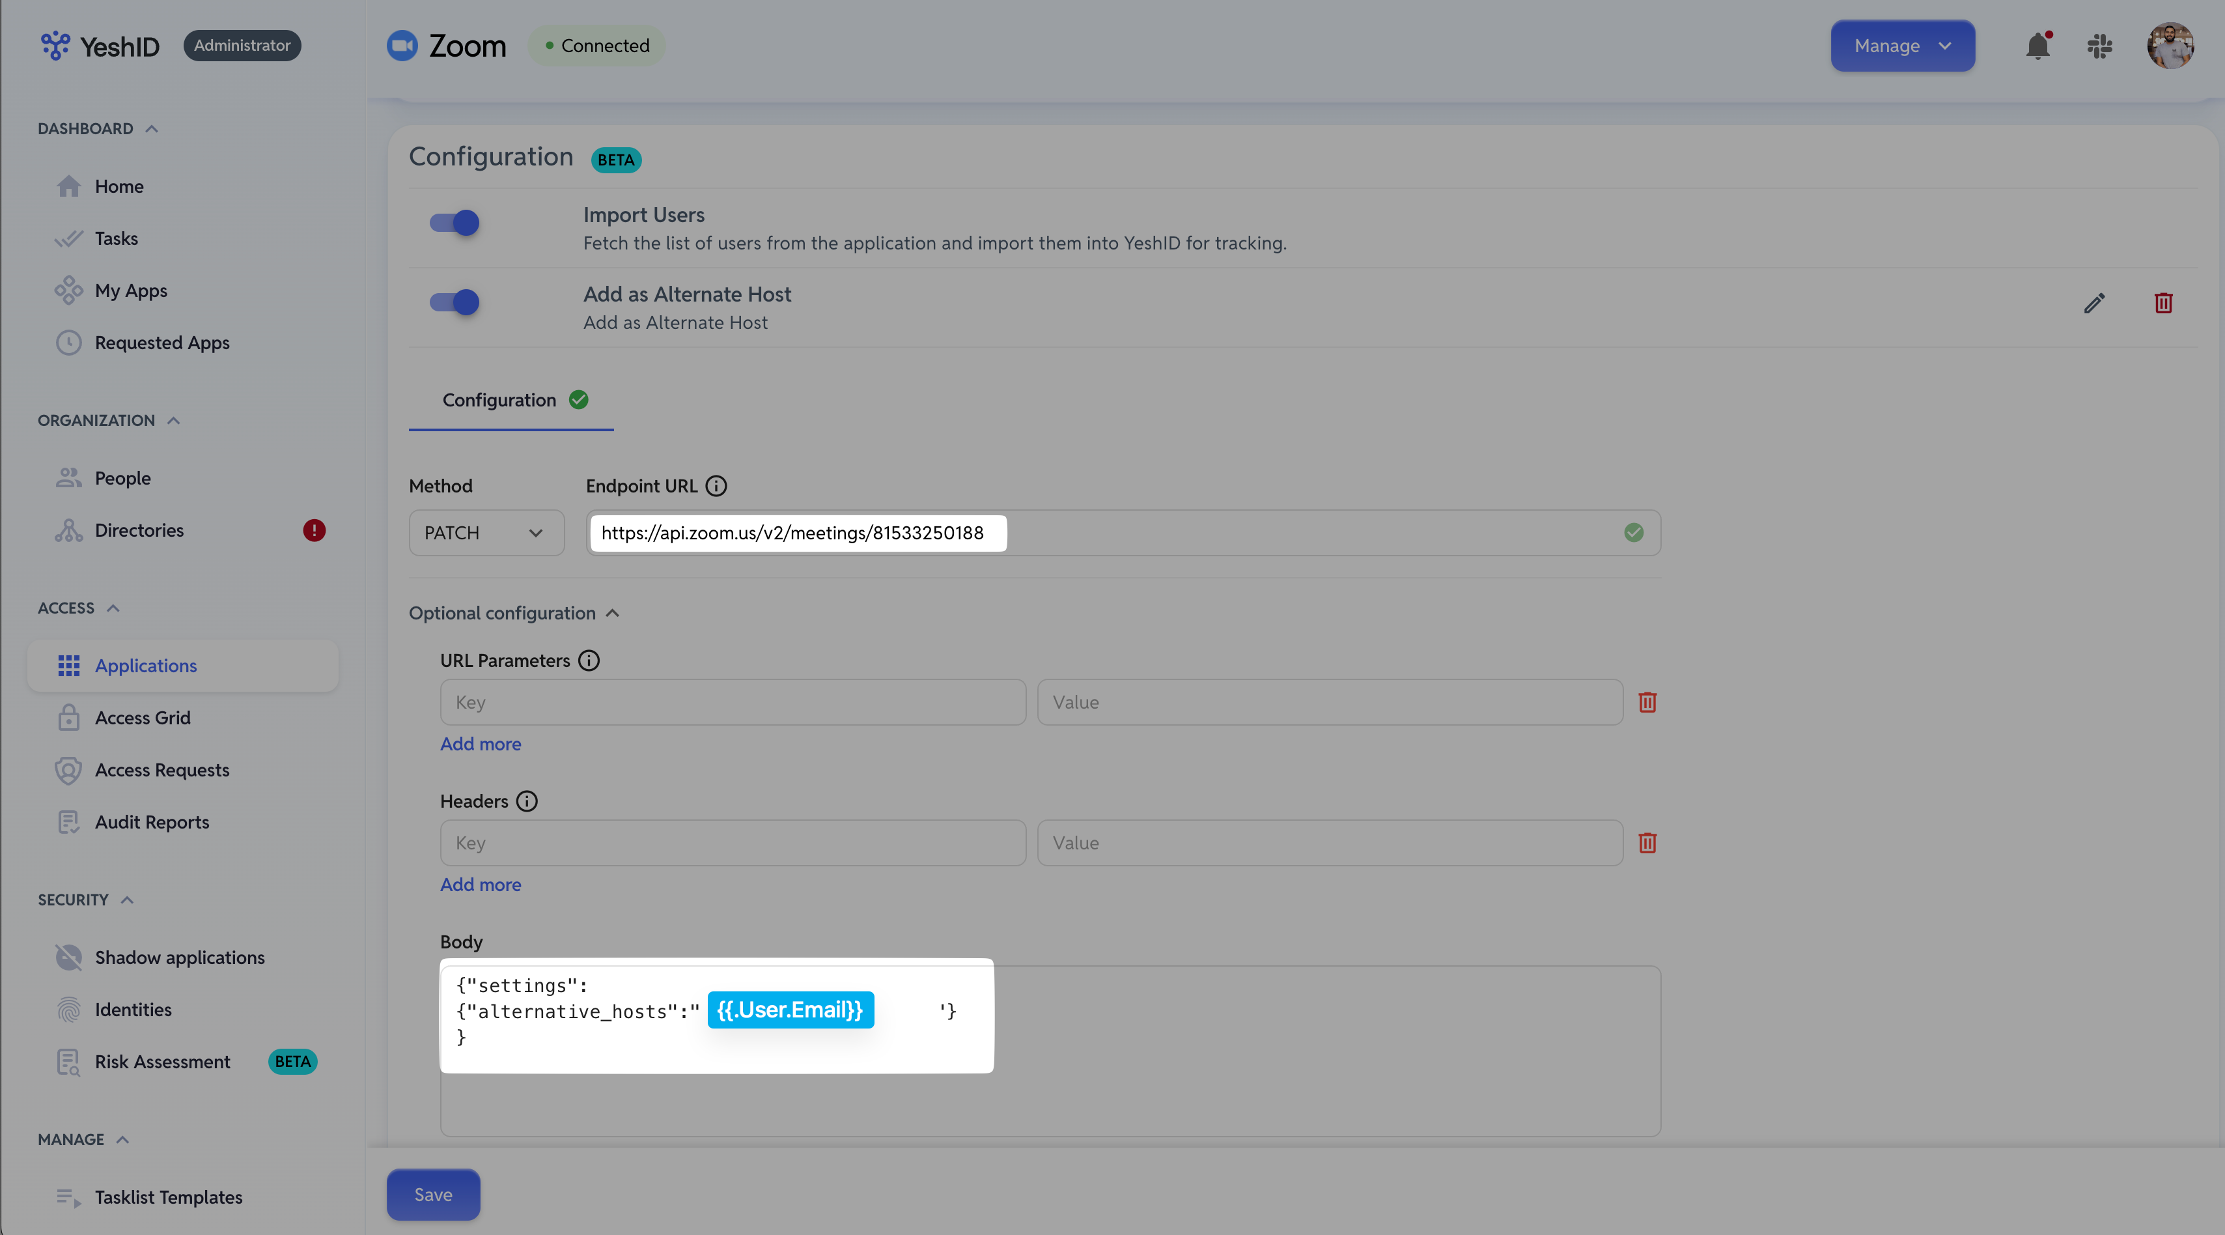Show URL Parameters info tooltip
Screen dimensions: 2225x1235
(589, 660)
